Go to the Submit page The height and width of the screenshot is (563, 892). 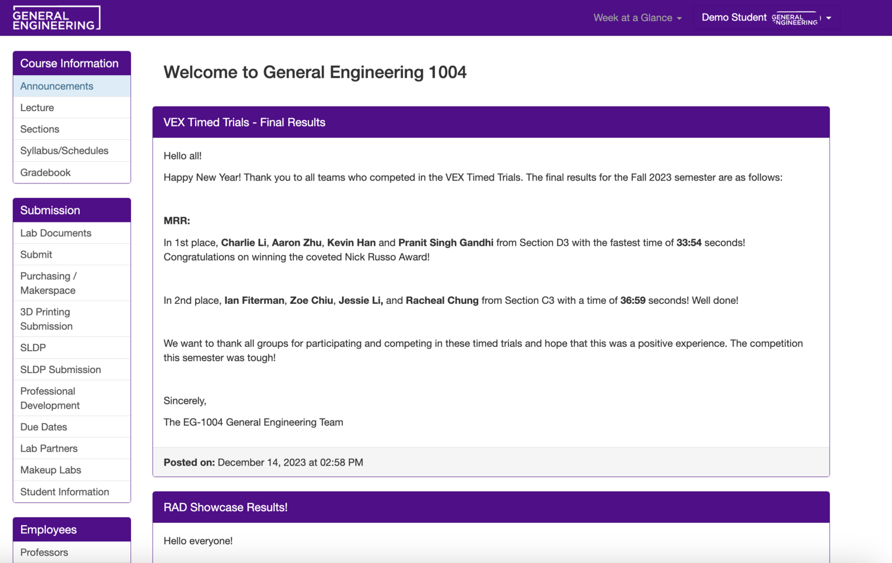(x=36, y=254)
